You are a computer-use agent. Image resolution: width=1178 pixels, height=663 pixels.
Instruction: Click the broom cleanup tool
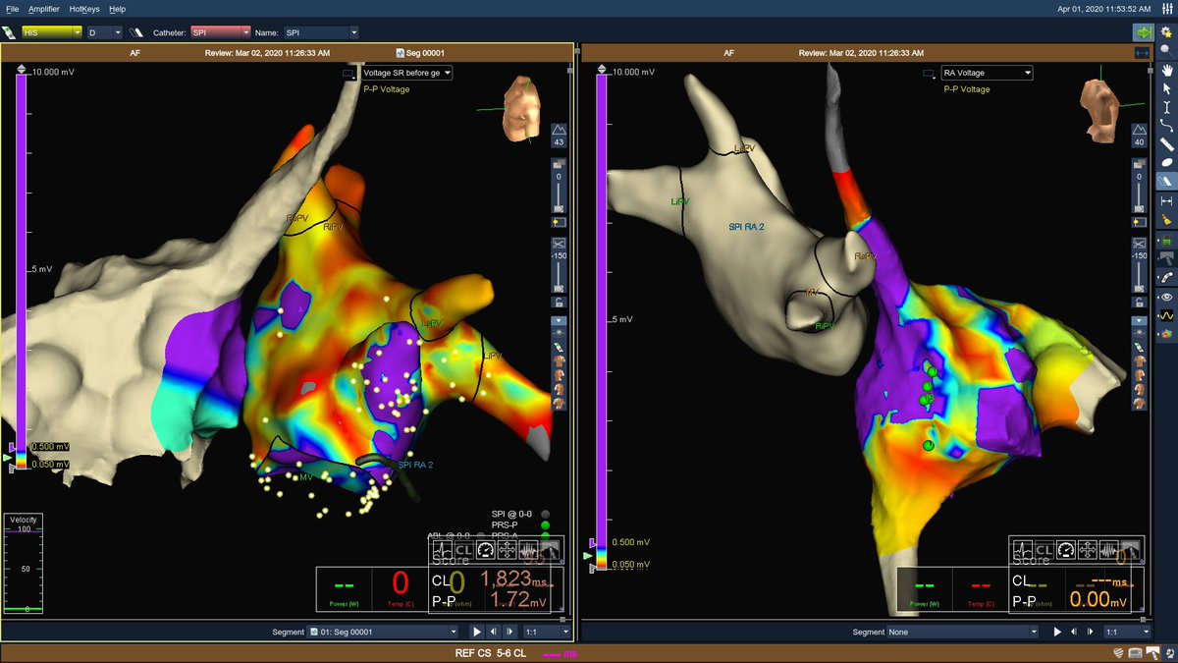(x=1167, y=219)
